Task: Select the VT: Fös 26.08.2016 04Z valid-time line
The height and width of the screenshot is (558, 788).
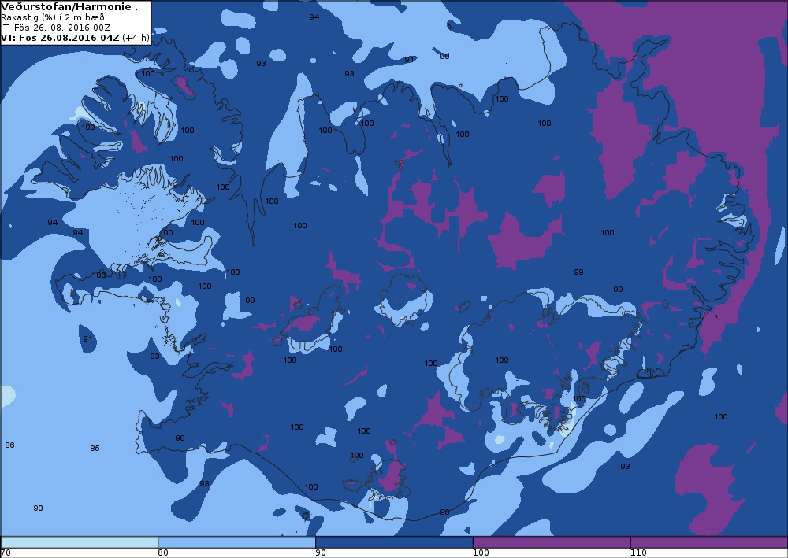Action: click(x=75, y=38)
